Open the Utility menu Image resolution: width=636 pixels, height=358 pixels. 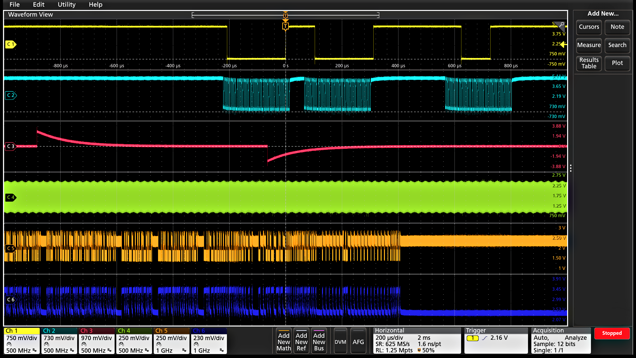point(66,5)
